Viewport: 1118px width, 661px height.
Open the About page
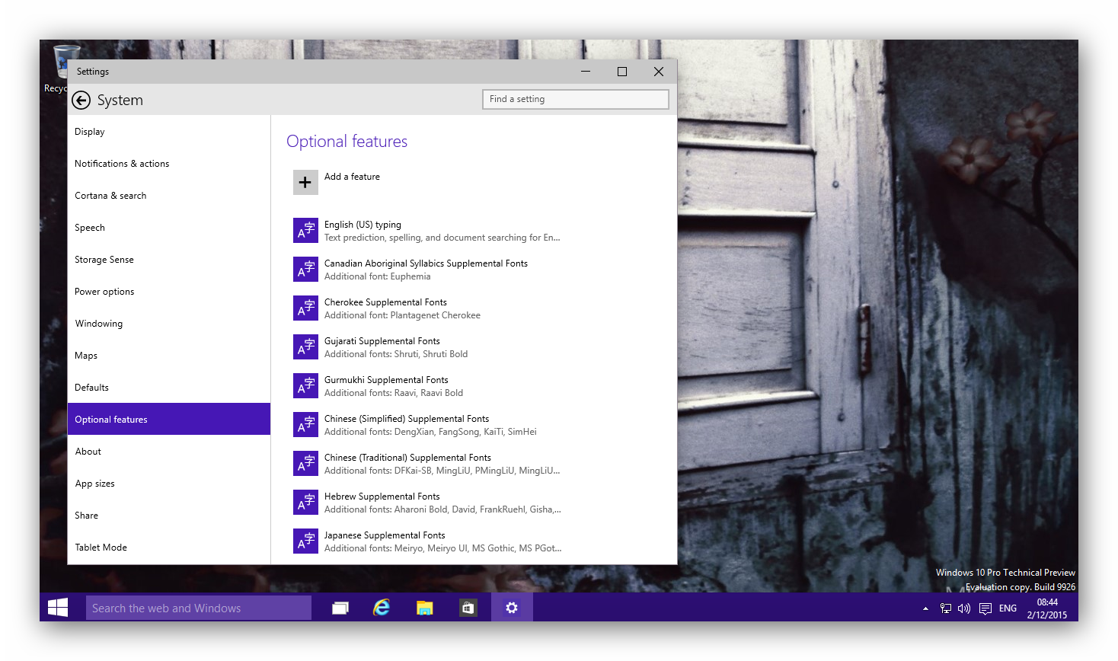point(169,452)
